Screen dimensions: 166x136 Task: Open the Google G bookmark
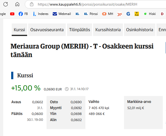coord(128,14)
